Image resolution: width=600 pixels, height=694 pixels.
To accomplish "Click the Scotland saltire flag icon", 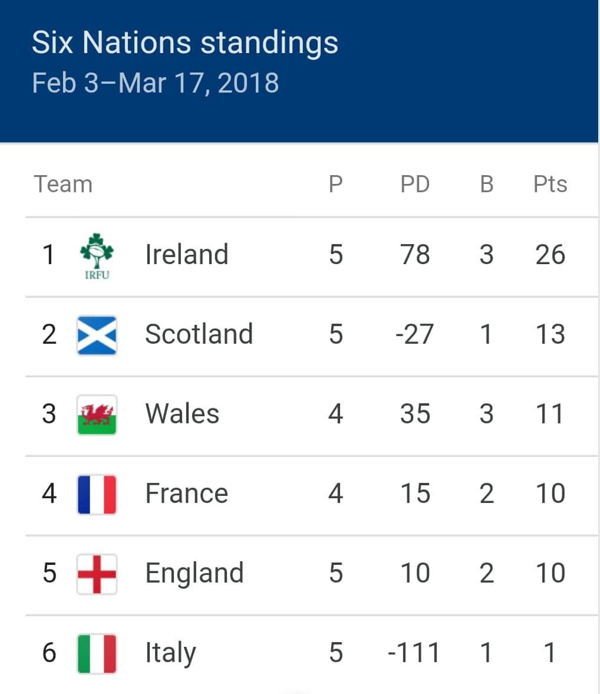I will [97, 335].
